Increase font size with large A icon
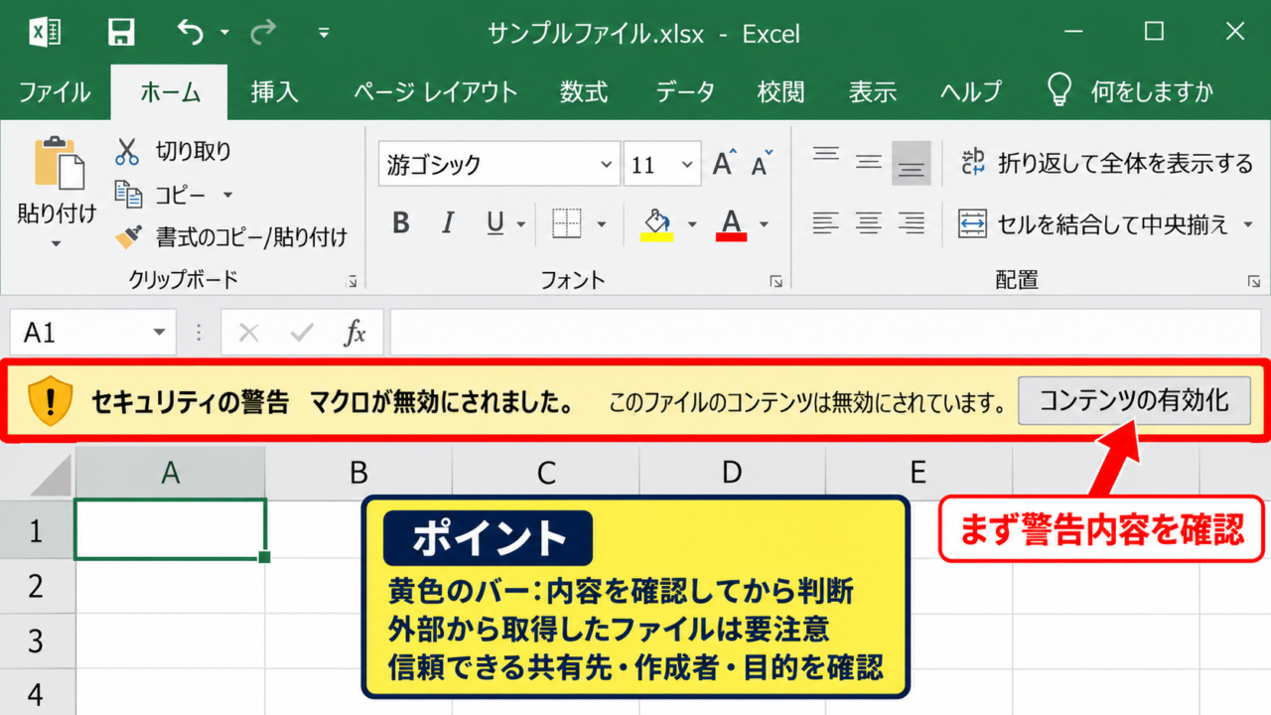 725,164
